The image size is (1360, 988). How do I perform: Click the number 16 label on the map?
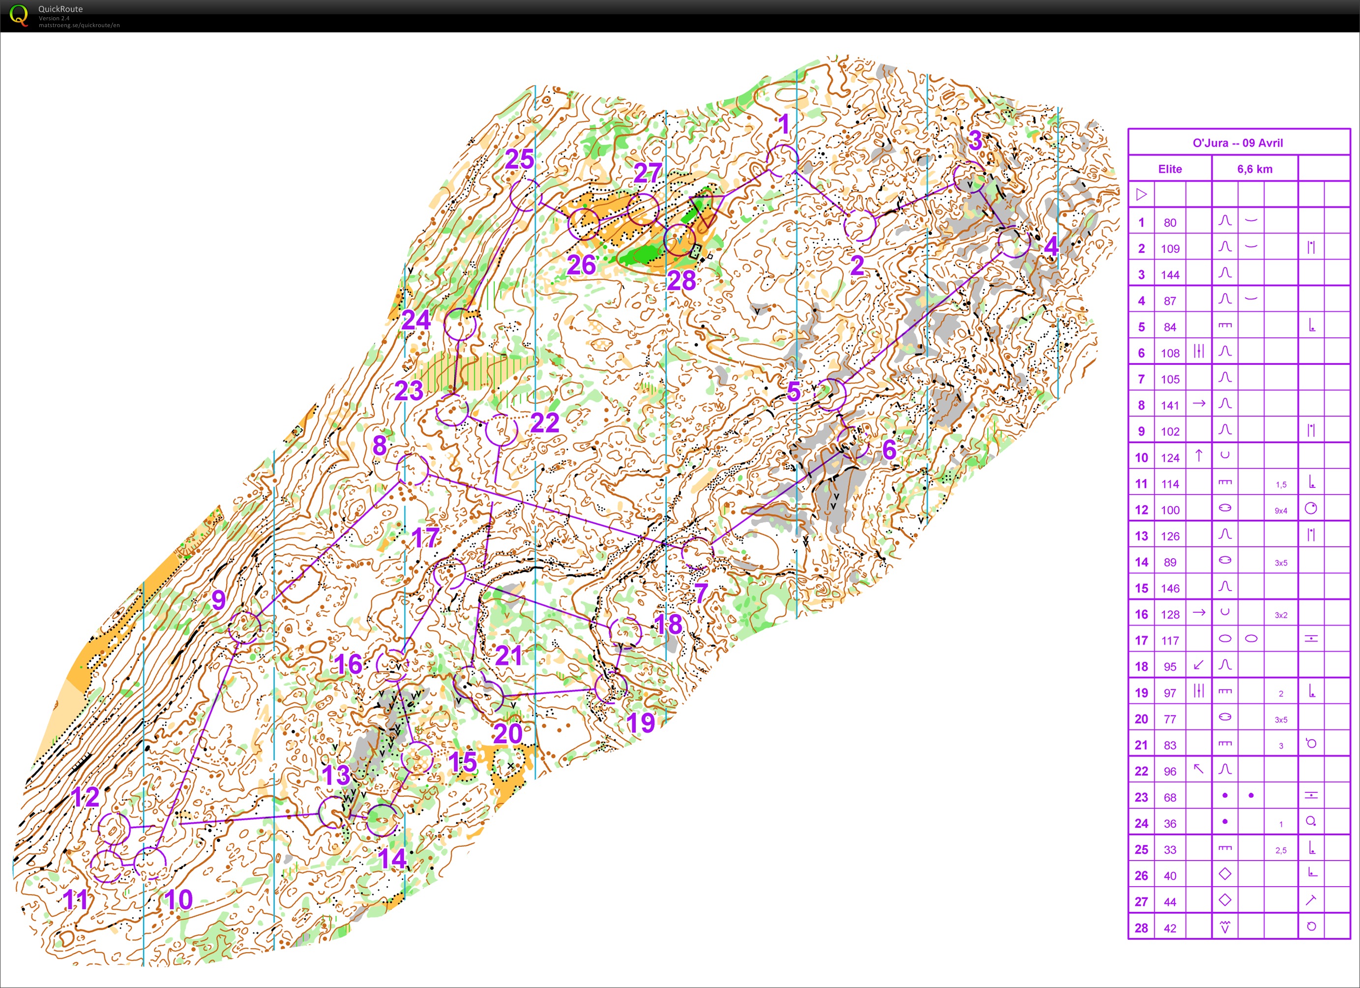point(349,664)
